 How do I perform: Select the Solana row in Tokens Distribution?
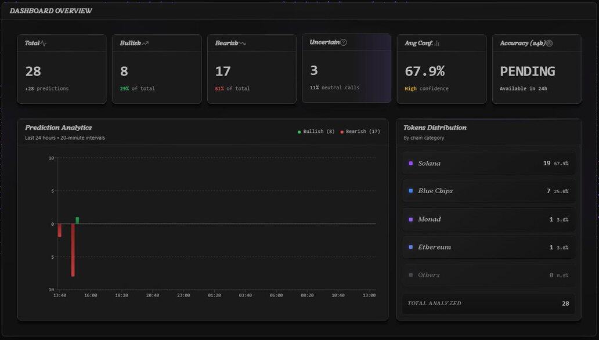[x=488, y=164]
